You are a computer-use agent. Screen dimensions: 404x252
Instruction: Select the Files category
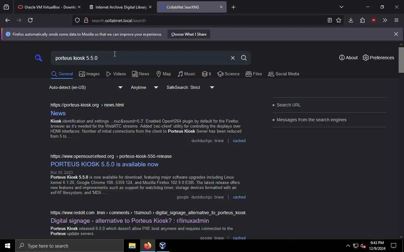[x=254, y=74]
